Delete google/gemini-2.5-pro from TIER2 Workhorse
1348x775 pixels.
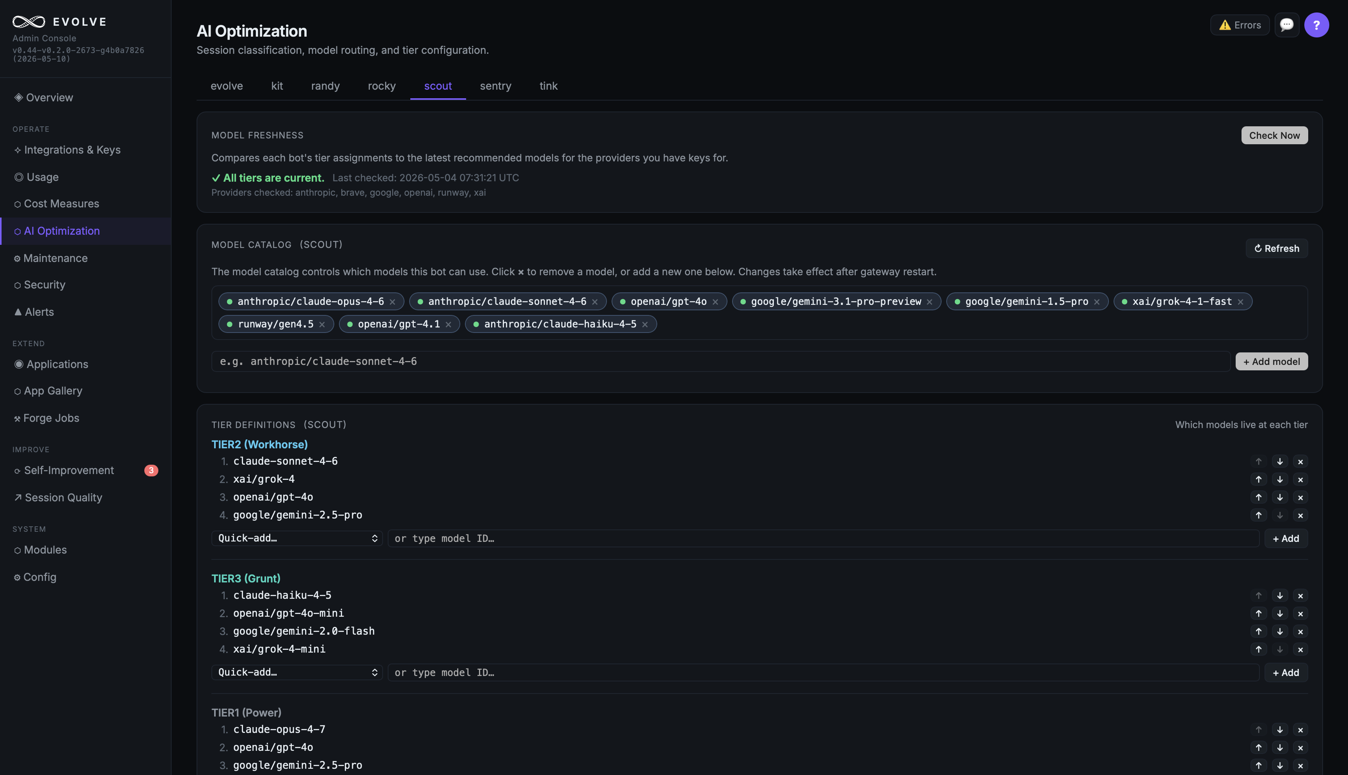[x=1301, y=515]
